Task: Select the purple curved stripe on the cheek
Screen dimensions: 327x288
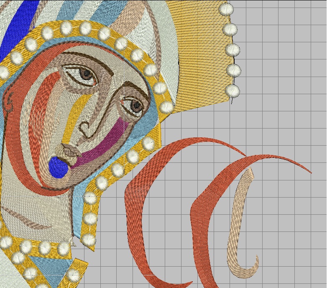Action: pyautogui.click(x=100, y=144)
